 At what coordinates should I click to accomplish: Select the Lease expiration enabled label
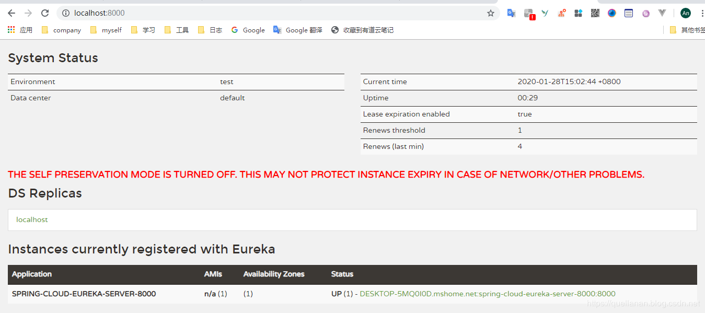tap(406, 114)
